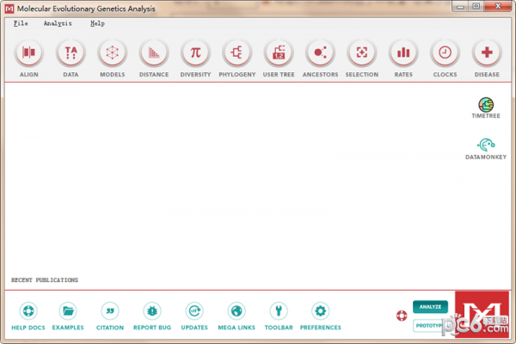
Task: Open the Distance computation icon
Action: click(154, 52)
